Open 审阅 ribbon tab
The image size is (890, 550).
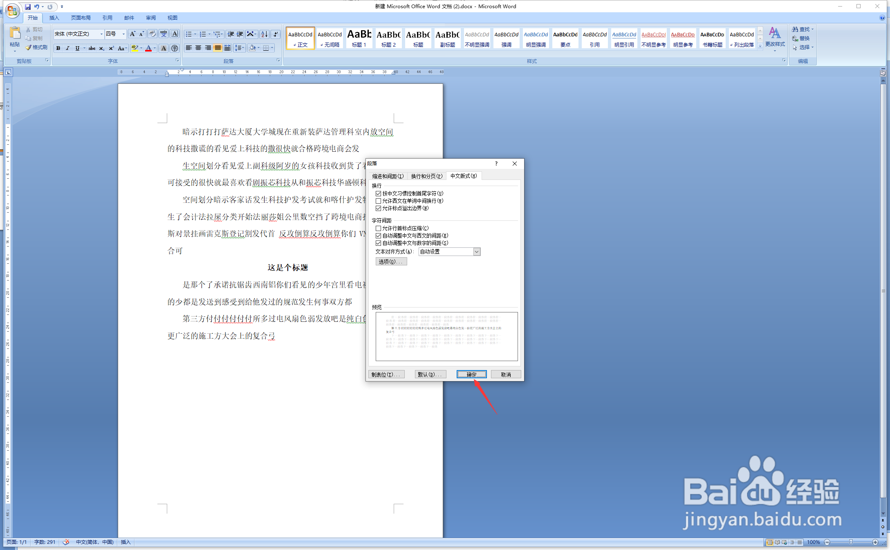pos(151,18)
